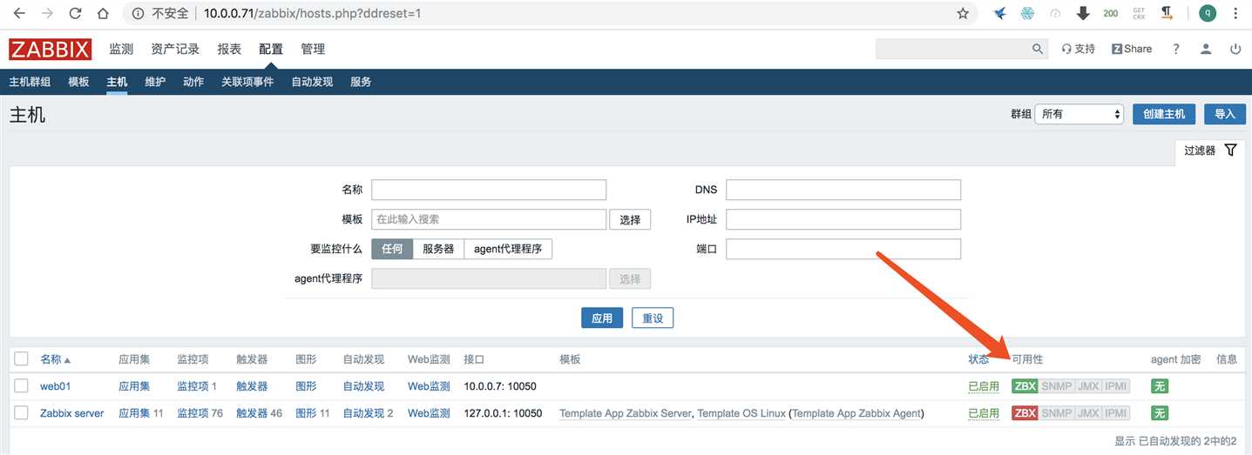Open the Chrome profile avatar
The height and width of the screenshot is (455, 1252).
pyautogui.click(x=1207, y=13)
